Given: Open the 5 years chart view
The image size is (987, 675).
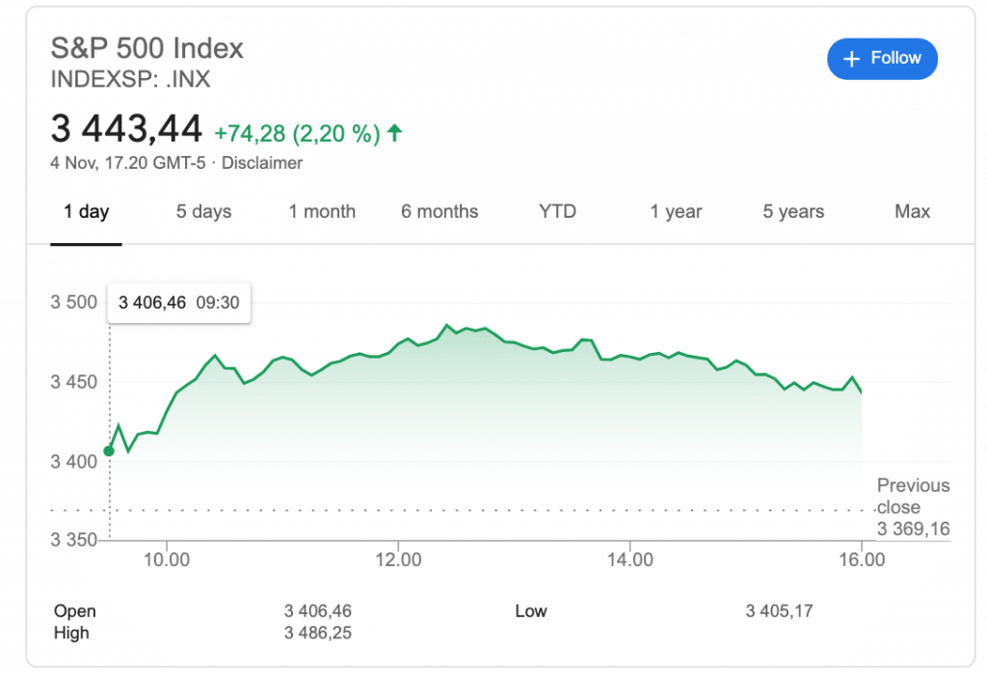Looking at the screenshot, I should 793,212.
